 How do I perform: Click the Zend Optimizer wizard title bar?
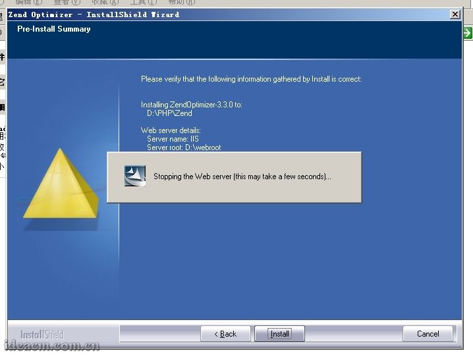click(x=198, y=14)
